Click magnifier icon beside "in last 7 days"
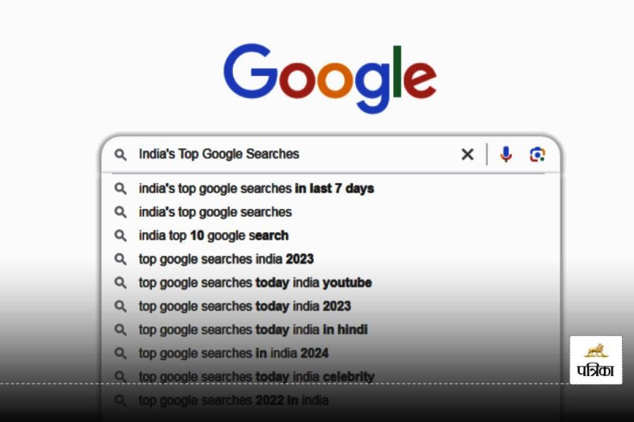Screen dimensions: 634x422 click(x=120, y=188)
